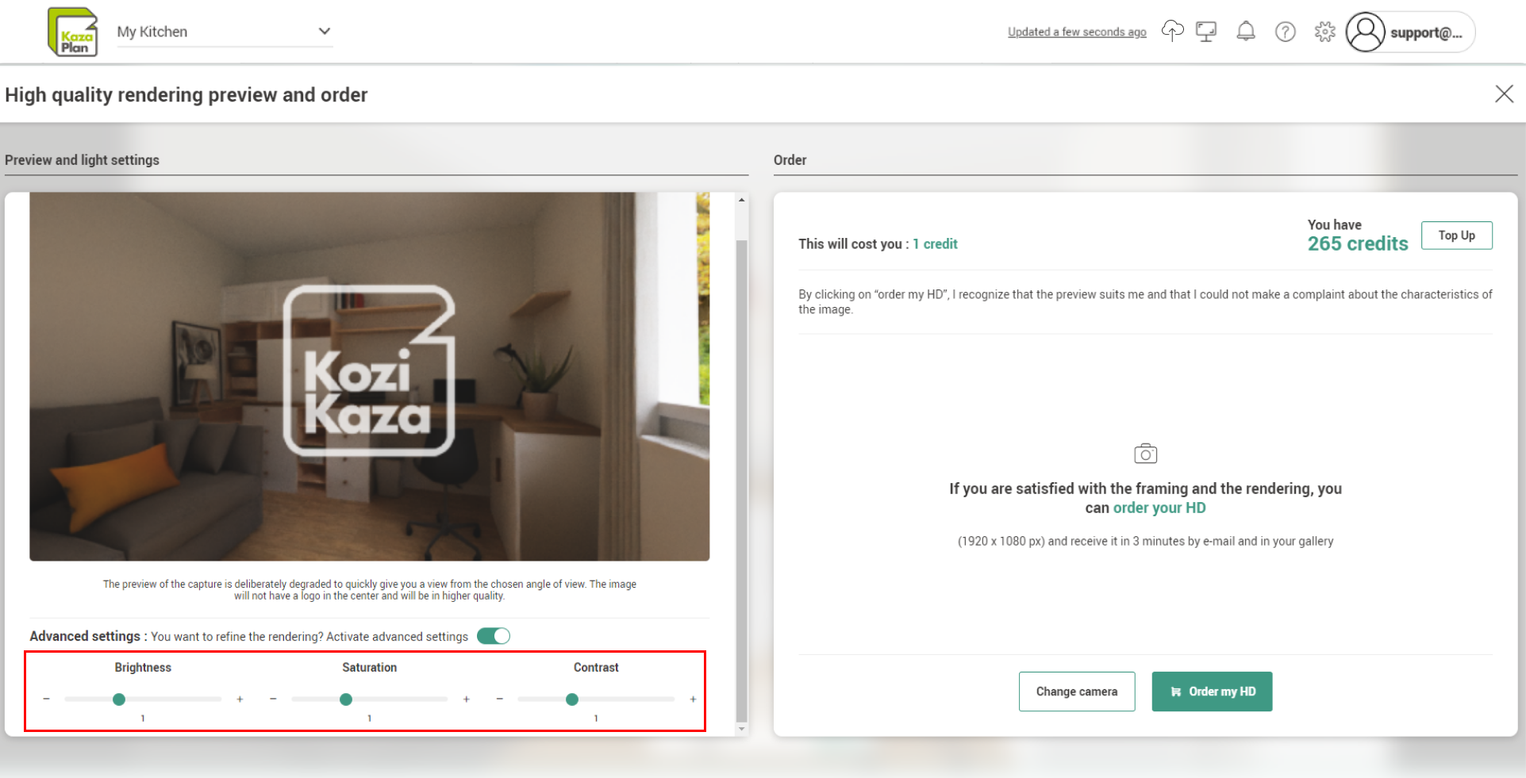This screenshot has height=778, width=1526.
Task: Open the notifications bell
Action: (1246, 31)
